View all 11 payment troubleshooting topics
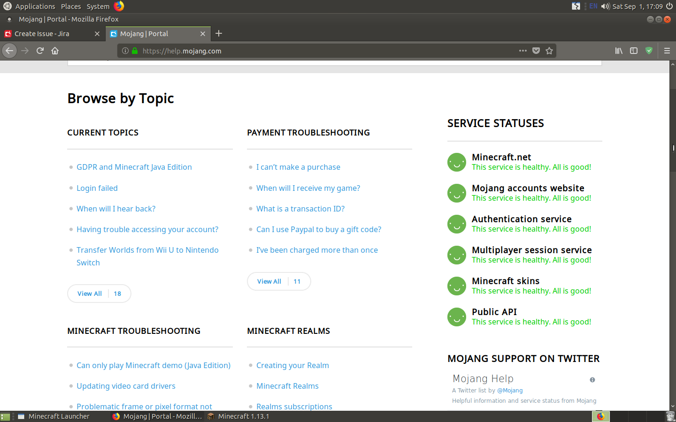676x422 pixels. coord(279,281)
